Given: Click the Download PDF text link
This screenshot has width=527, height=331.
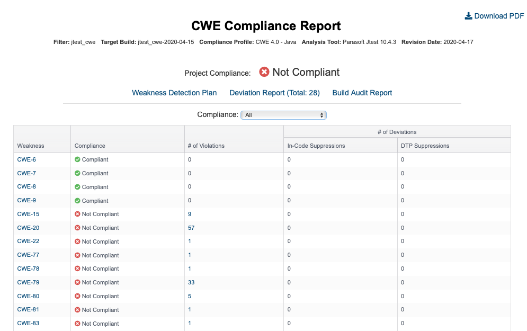Looking at the screenshot, I should point(499,16).
